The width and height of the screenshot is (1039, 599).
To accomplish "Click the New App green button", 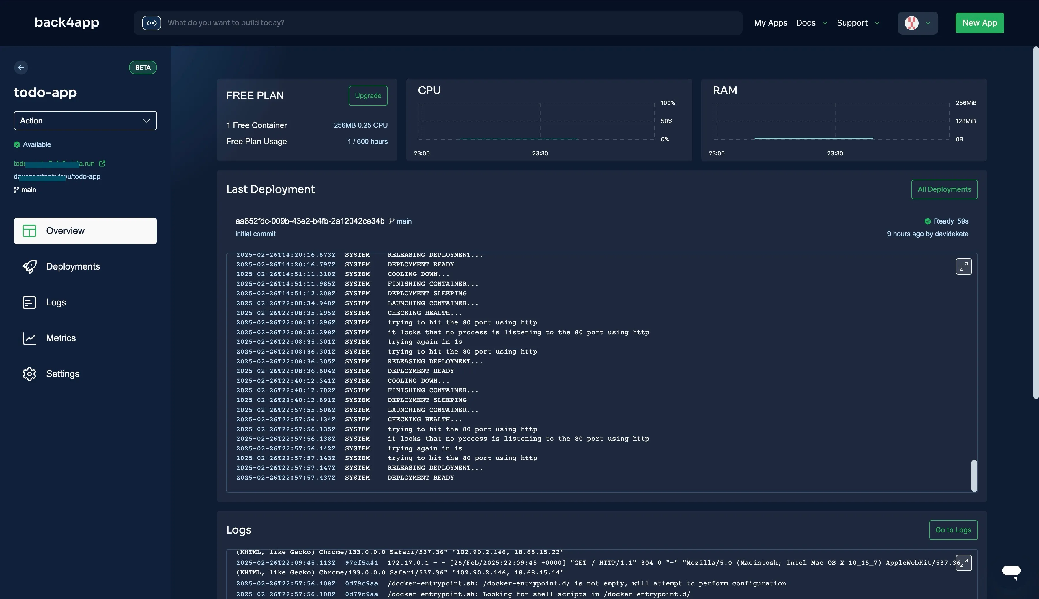I will (x=980, y=23).
